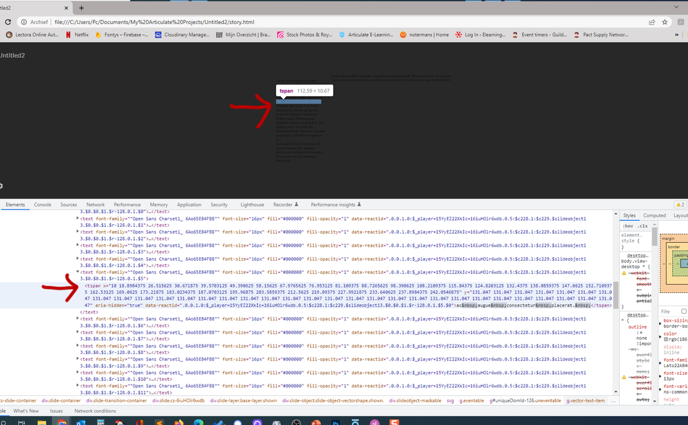Click the gear icon at page left edge

pyautogui.click(x=1, y=186)
